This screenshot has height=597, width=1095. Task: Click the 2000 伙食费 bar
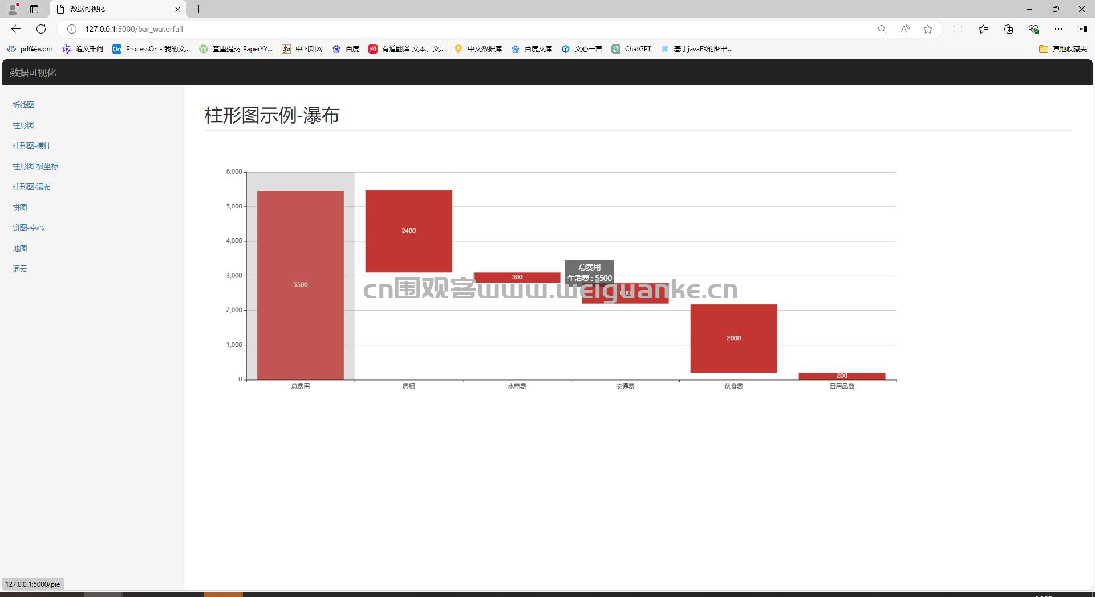tap(733, 338)
